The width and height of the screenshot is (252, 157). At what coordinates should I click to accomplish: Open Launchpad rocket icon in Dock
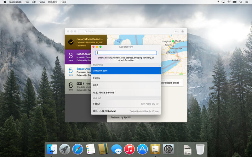pyautogui.click(x=65, y=149)
